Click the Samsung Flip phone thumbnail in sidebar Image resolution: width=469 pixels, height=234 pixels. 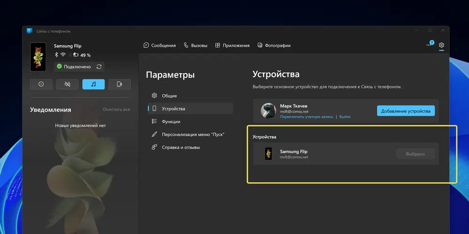pyautogui.click(x=38, y=57)
